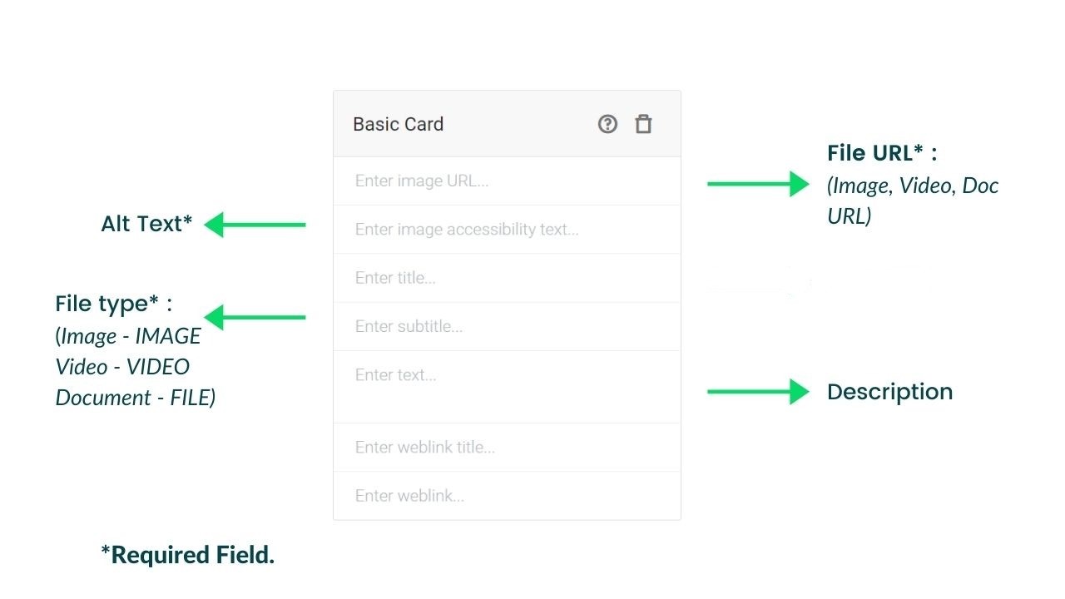
Task: Click the File type* annotation heading
Action: coord(114,304)
